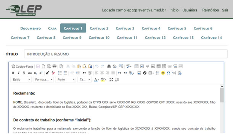Undo the last action
233x139 pixels.
click(x=97, y=66)
